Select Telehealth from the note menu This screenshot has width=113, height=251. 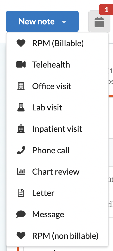pos(57,65)
